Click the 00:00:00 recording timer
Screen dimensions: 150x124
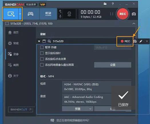(x=90, y=12)
